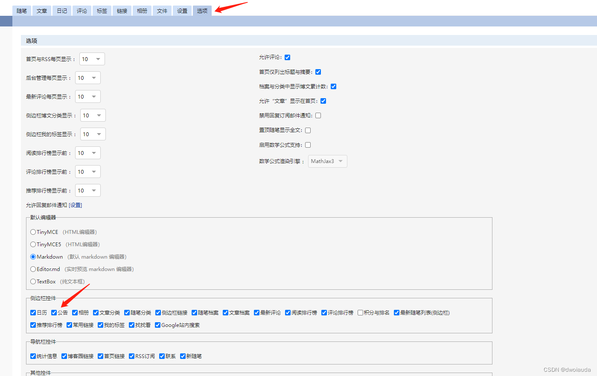Check the 积分与排名 sidebar widget
Image resolution: width=597 pixels, height=376 pixels.
[360, 312]
